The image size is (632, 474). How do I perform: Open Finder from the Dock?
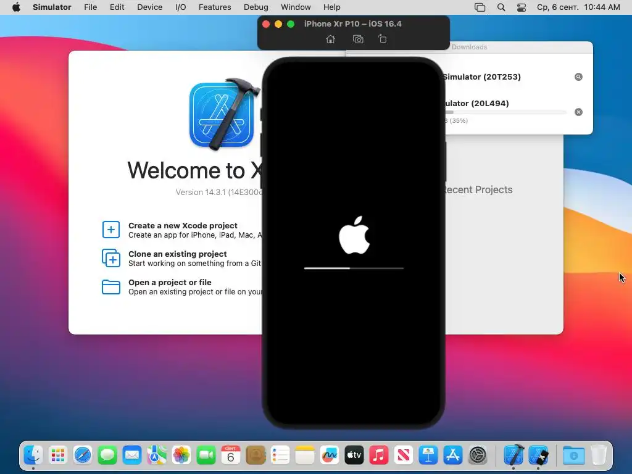[x=33, y=455]
